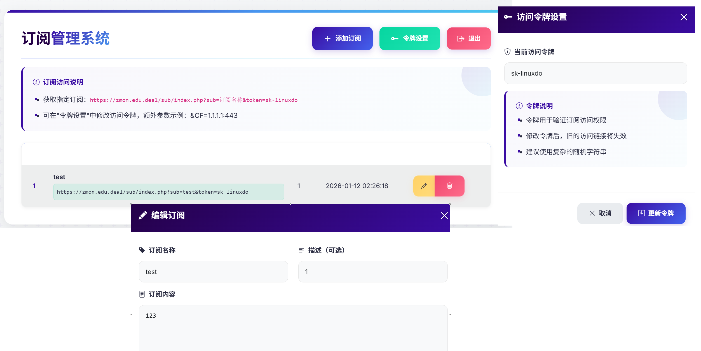Click the key icon in token settings header
Screen dimensions: 701x351
tap(508, 17)
